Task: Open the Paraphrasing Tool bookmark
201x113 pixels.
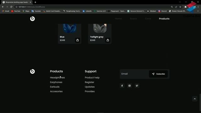Action: (72, 11)
